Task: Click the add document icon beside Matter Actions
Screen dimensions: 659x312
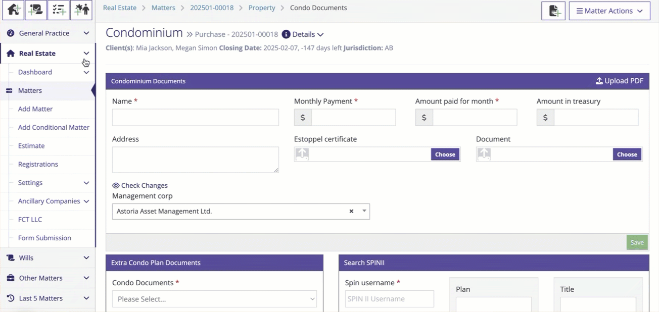Action: [553, 11]
